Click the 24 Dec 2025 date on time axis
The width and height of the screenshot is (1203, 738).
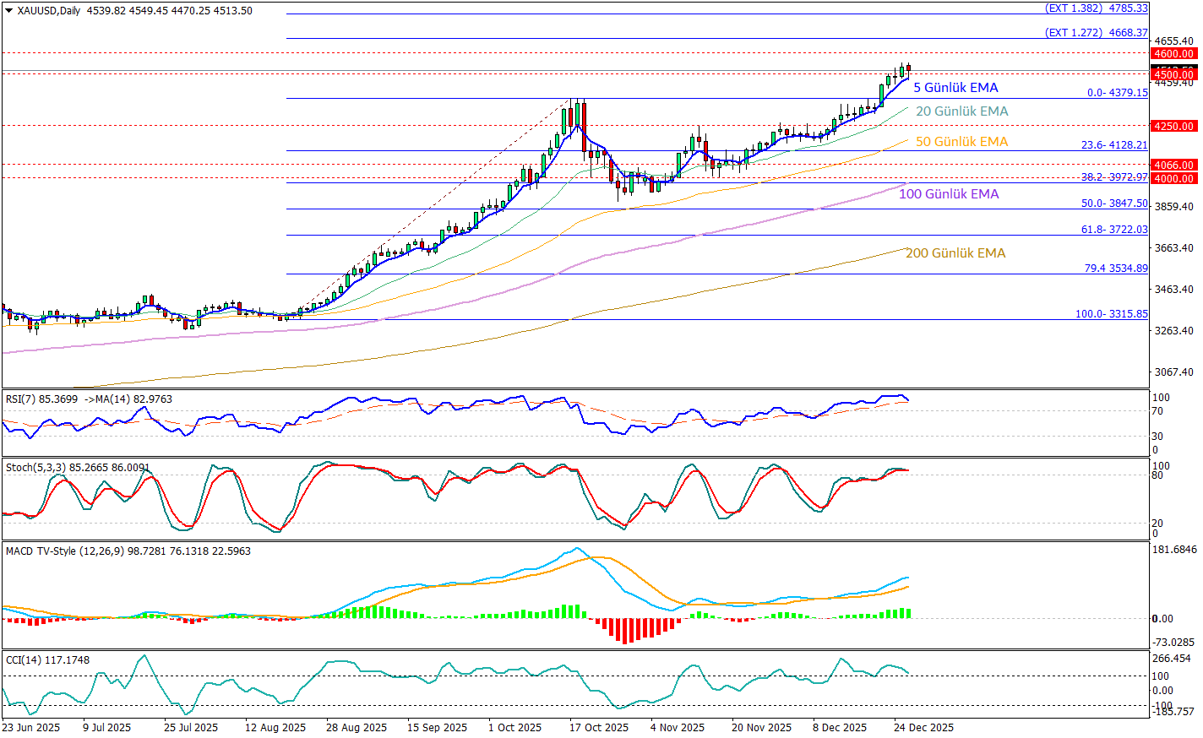(x=923, y=728)
